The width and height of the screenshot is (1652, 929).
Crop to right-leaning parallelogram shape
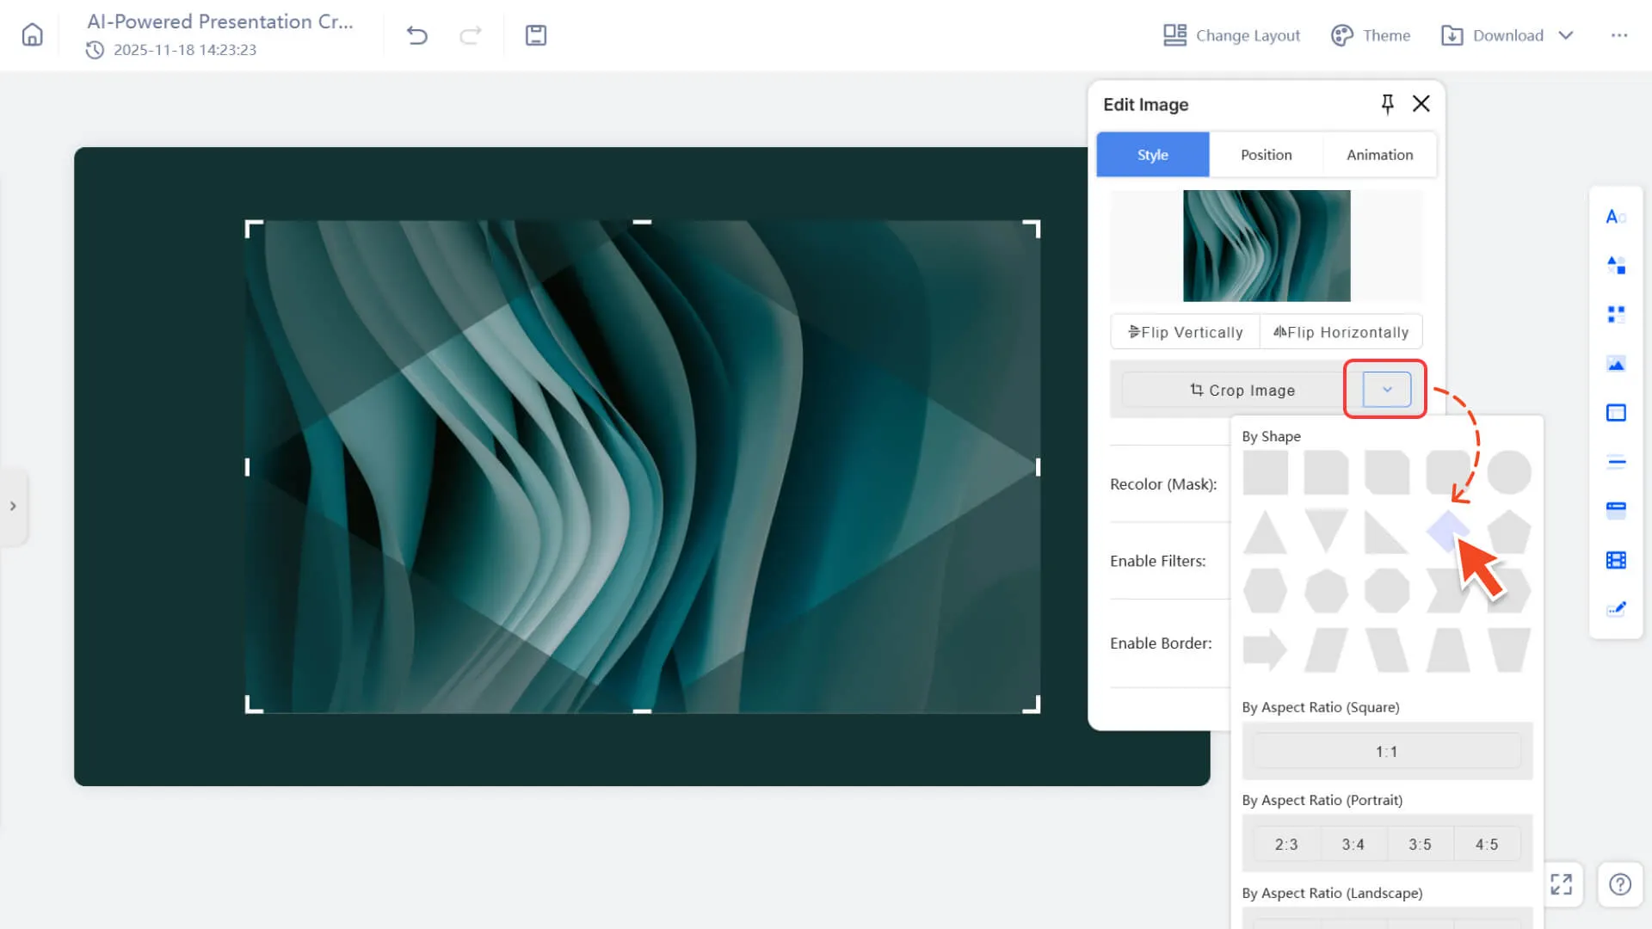pyautogui.click(x=1326, y=649)
